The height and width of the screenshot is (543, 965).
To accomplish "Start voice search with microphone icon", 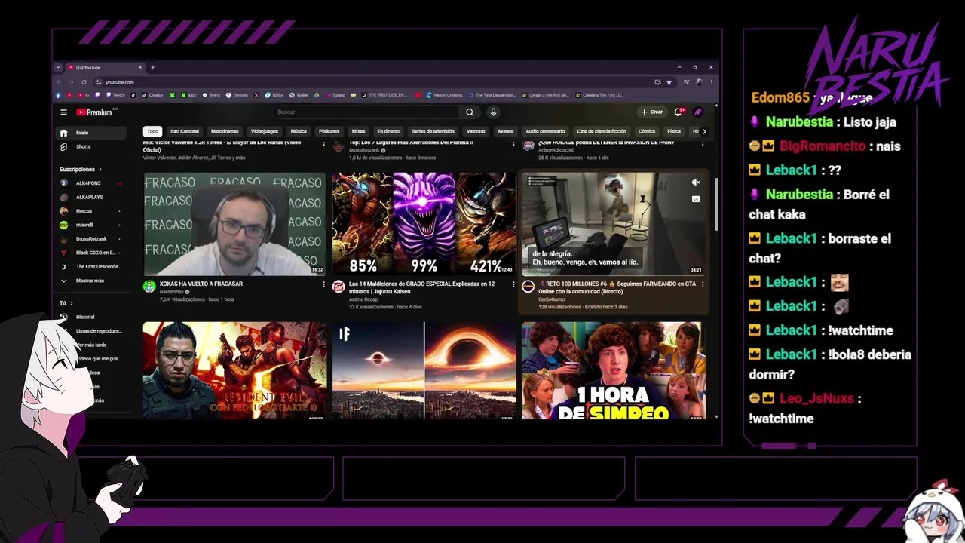I will [493, 112].
